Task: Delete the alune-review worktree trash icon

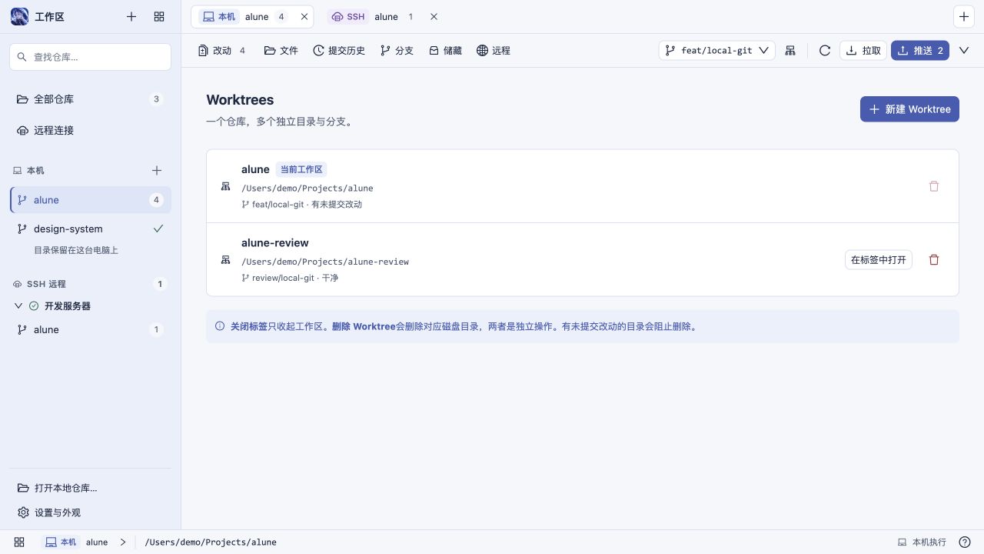Action: [x=934, y=260]
